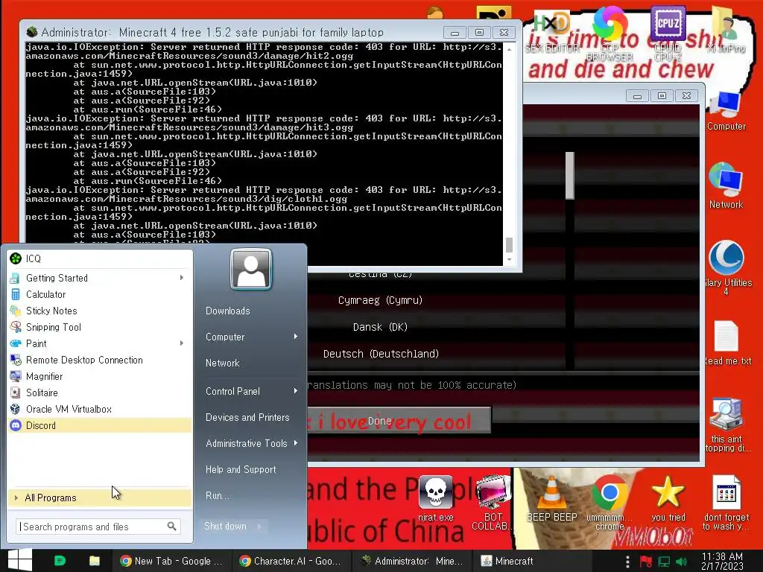The height and width of the screenshot is (572, 763).
Task: Select Cymraeg (Cymru) language
Action: [x=380, y=300]
